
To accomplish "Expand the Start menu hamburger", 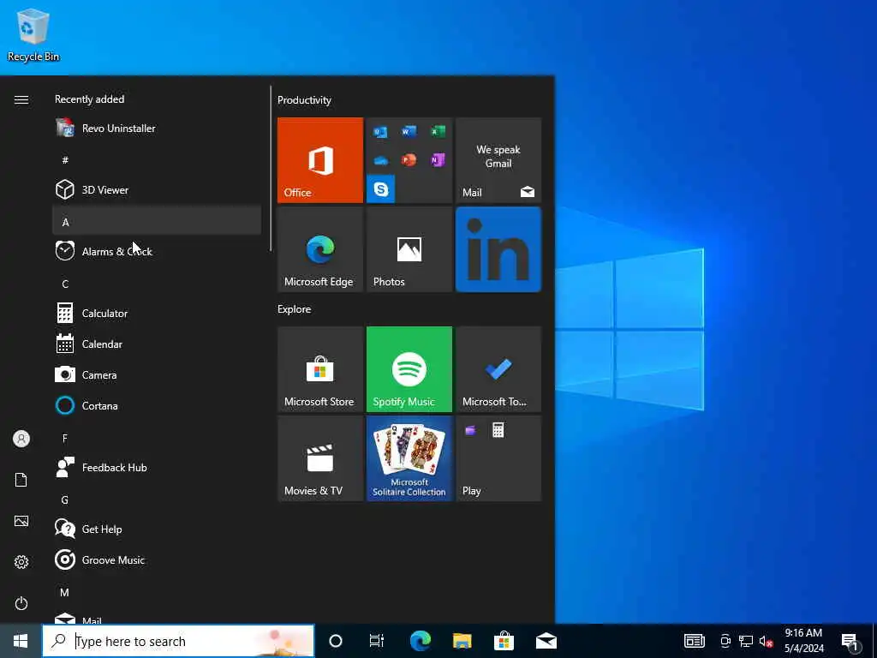I will [x=21, y=99].
